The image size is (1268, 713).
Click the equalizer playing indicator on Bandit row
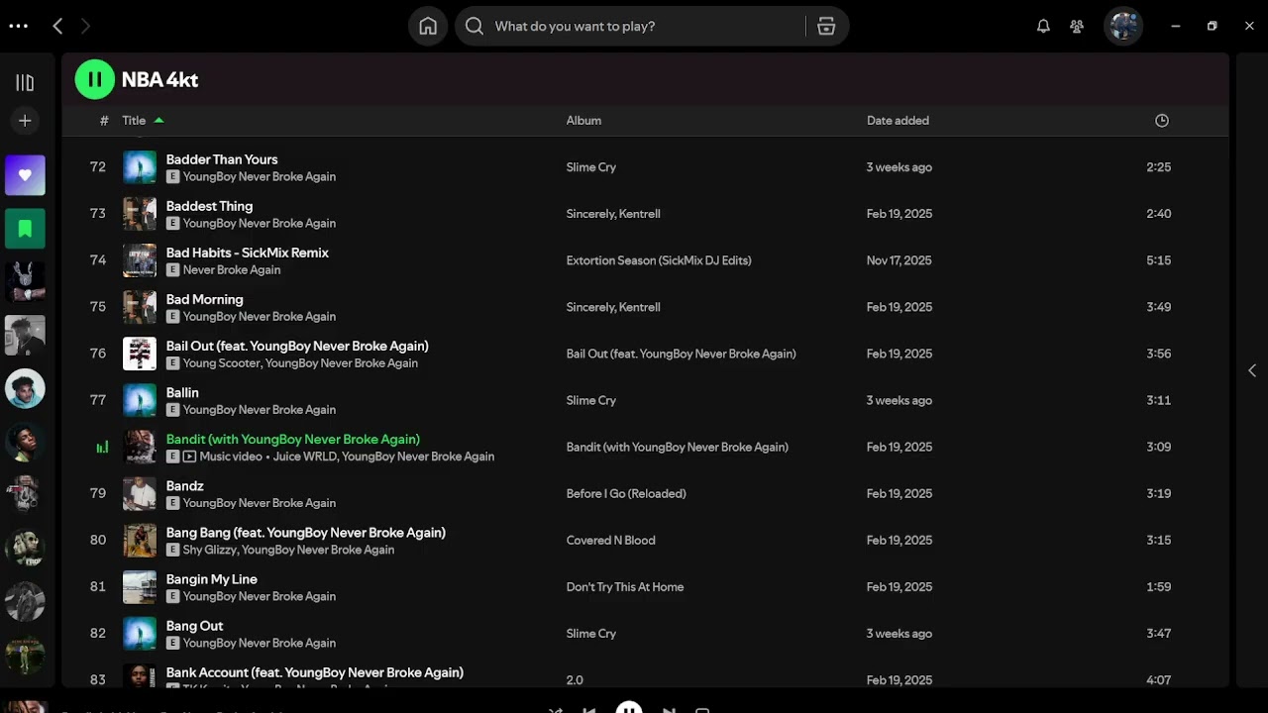point(102,448)
